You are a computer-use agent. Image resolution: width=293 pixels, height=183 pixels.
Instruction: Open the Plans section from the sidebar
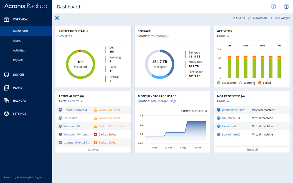click(x=17, y=88)
